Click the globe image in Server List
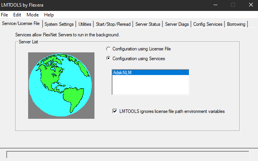This screenshot has width=258, height=161. [61, 86]
